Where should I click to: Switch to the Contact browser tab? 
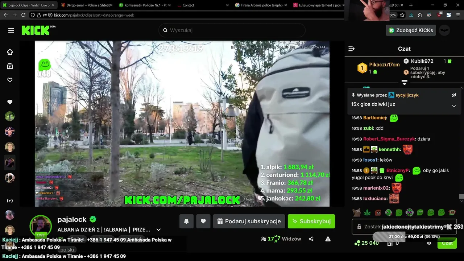coord(202,5)
